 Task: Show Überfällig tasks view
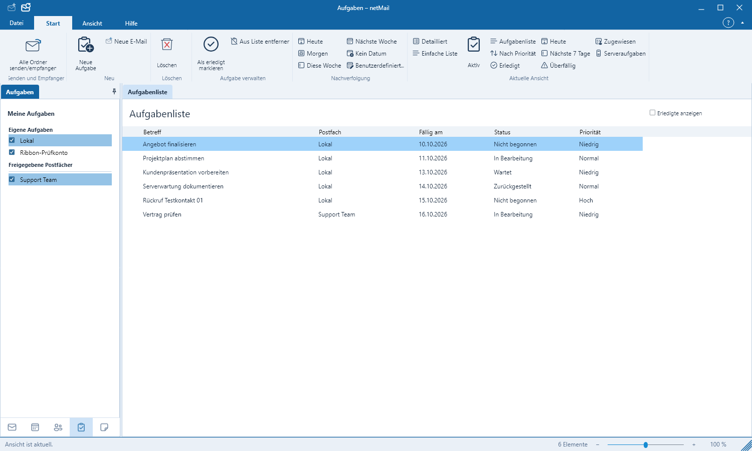(x=558, y=66)
